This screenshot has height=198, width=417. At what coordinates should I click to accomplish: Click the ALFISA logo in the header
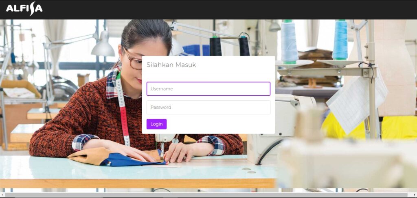tap(24, 9)
